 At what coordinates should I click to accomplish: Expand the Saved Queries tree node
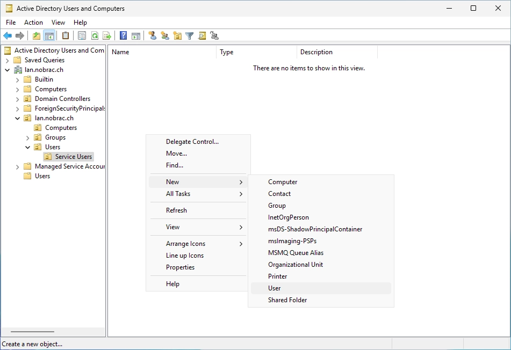coord(7,60)
